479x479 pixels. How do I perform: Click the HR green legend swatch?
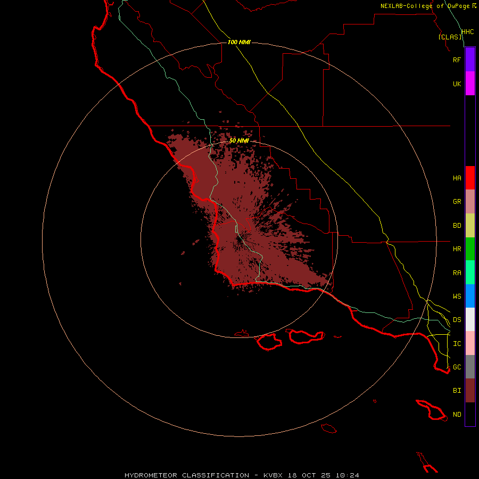click(470, 249)
